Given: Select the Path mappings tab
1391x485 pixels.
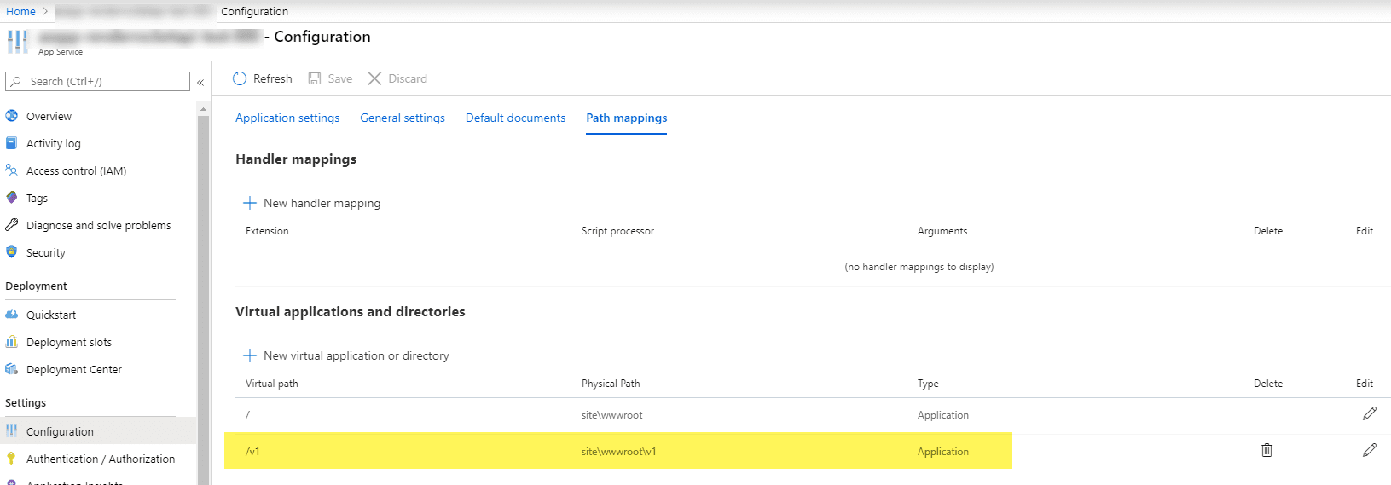Looking at the screenshot, I should [626, 118].
